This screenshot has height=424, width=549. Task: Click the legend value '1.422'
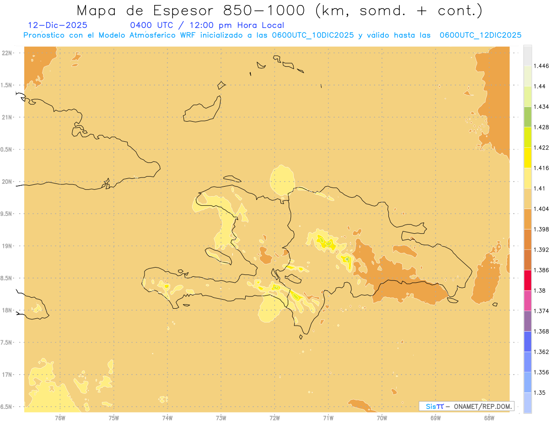tap(542, 147)
